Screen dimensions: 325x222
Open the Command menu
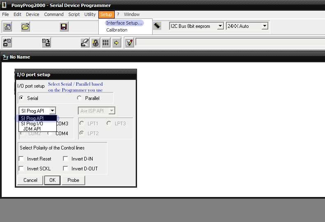click(x=54, y=14)
